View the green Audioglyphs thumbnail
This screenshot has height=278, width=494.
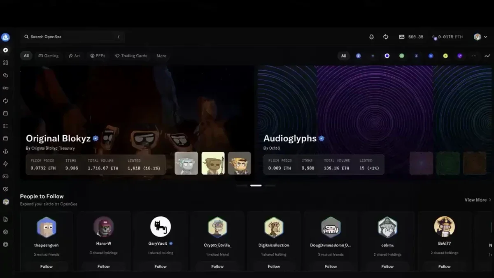pyautogui.click(x=448, y=163)
